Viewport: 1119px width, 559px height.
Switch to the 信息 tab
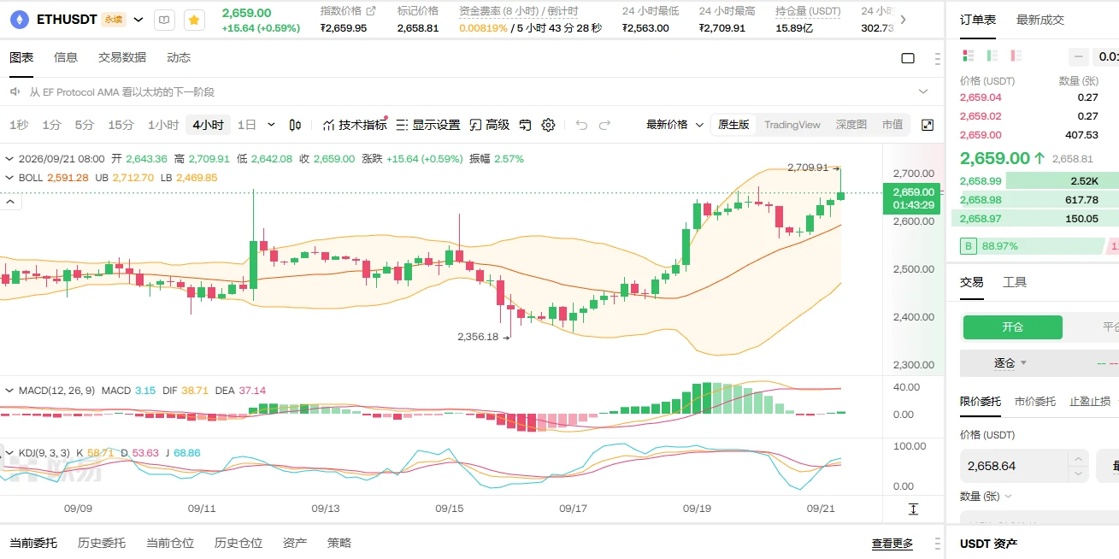tap(66, 57)
